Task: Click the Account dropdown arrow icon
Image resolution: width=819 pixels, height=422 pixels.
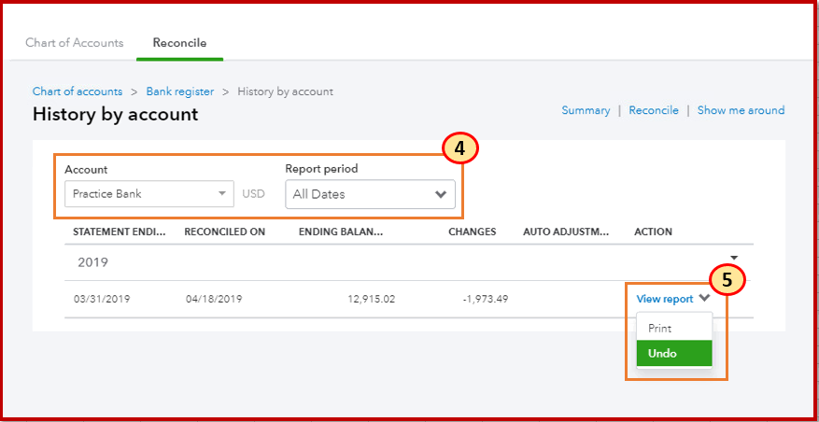Action: tap(222, 194)
